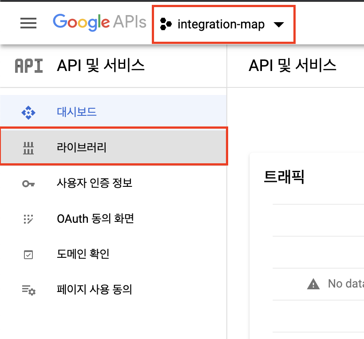Image resolution: width=364 pixels, height=339 pixels.
Task: Click the API logo icon in sidebar header
Action: pos(29,66)
